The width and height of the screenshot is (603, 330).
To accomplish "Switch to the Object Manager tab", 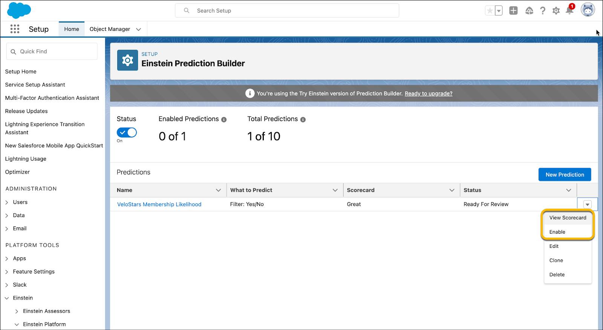I will tap(110, 29).
